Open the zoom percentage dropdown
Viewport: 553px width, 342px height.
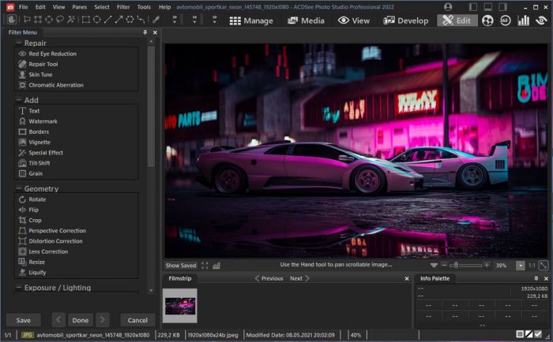click(520, 266)
